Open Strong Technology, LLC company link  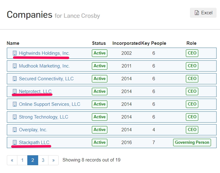coord(43,117)
